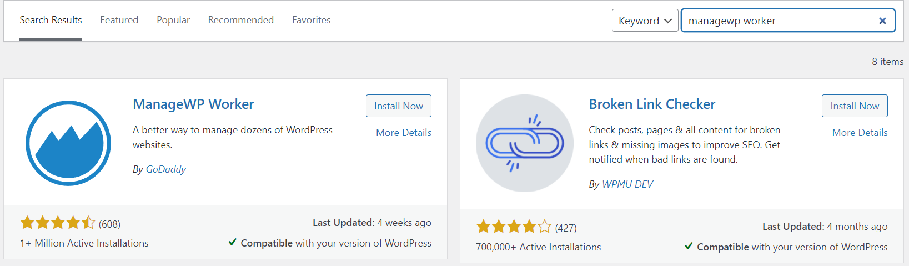Select the Search Results tab
Viewport: 909px width, 266px height.
(51, 20)
